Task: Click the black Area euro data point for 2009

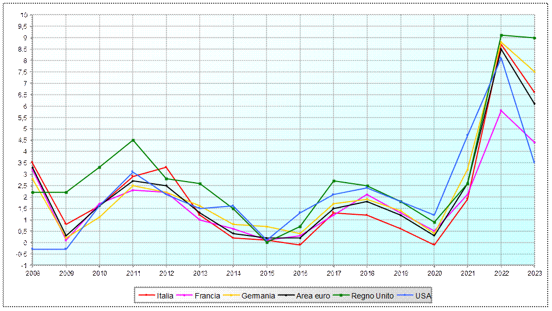Action: tap(66, 236)
